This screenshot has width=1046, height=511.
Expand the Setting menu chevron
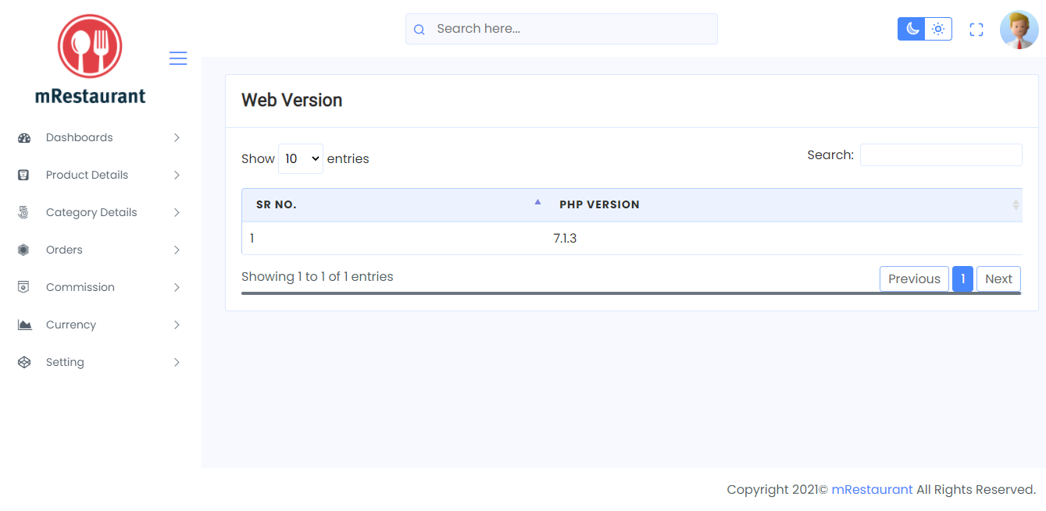click(177, 362)
